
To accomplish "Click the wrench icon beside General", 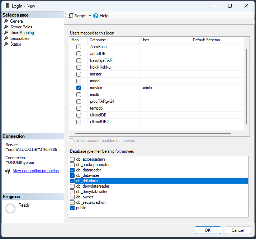I will (6, 21).
